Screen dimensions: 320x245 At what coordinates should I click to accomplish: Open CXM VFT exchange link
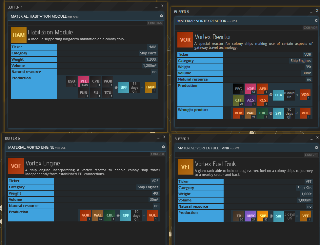(311, 155)
